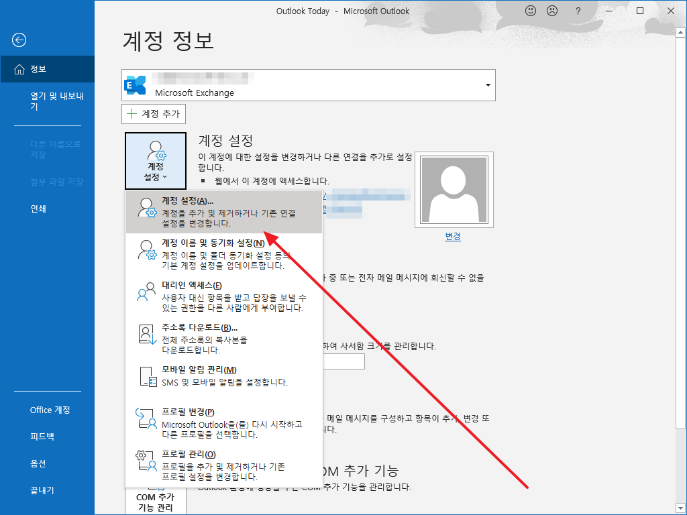The width and height of the screenshot is (687, 515).
Task: Click icon beside 계정 이름 및 동기화 설정
Action: pos(146,249)
